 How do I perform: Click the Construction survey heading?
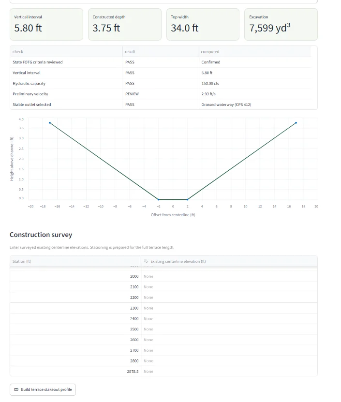coord(41,235)
